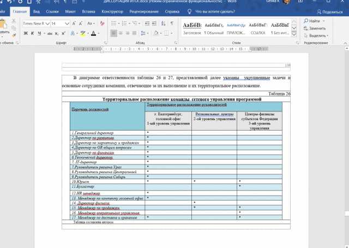The width and height of the screenshot is (349, 248).
Task: Click the Поделиться button
Action: [330, 12]
